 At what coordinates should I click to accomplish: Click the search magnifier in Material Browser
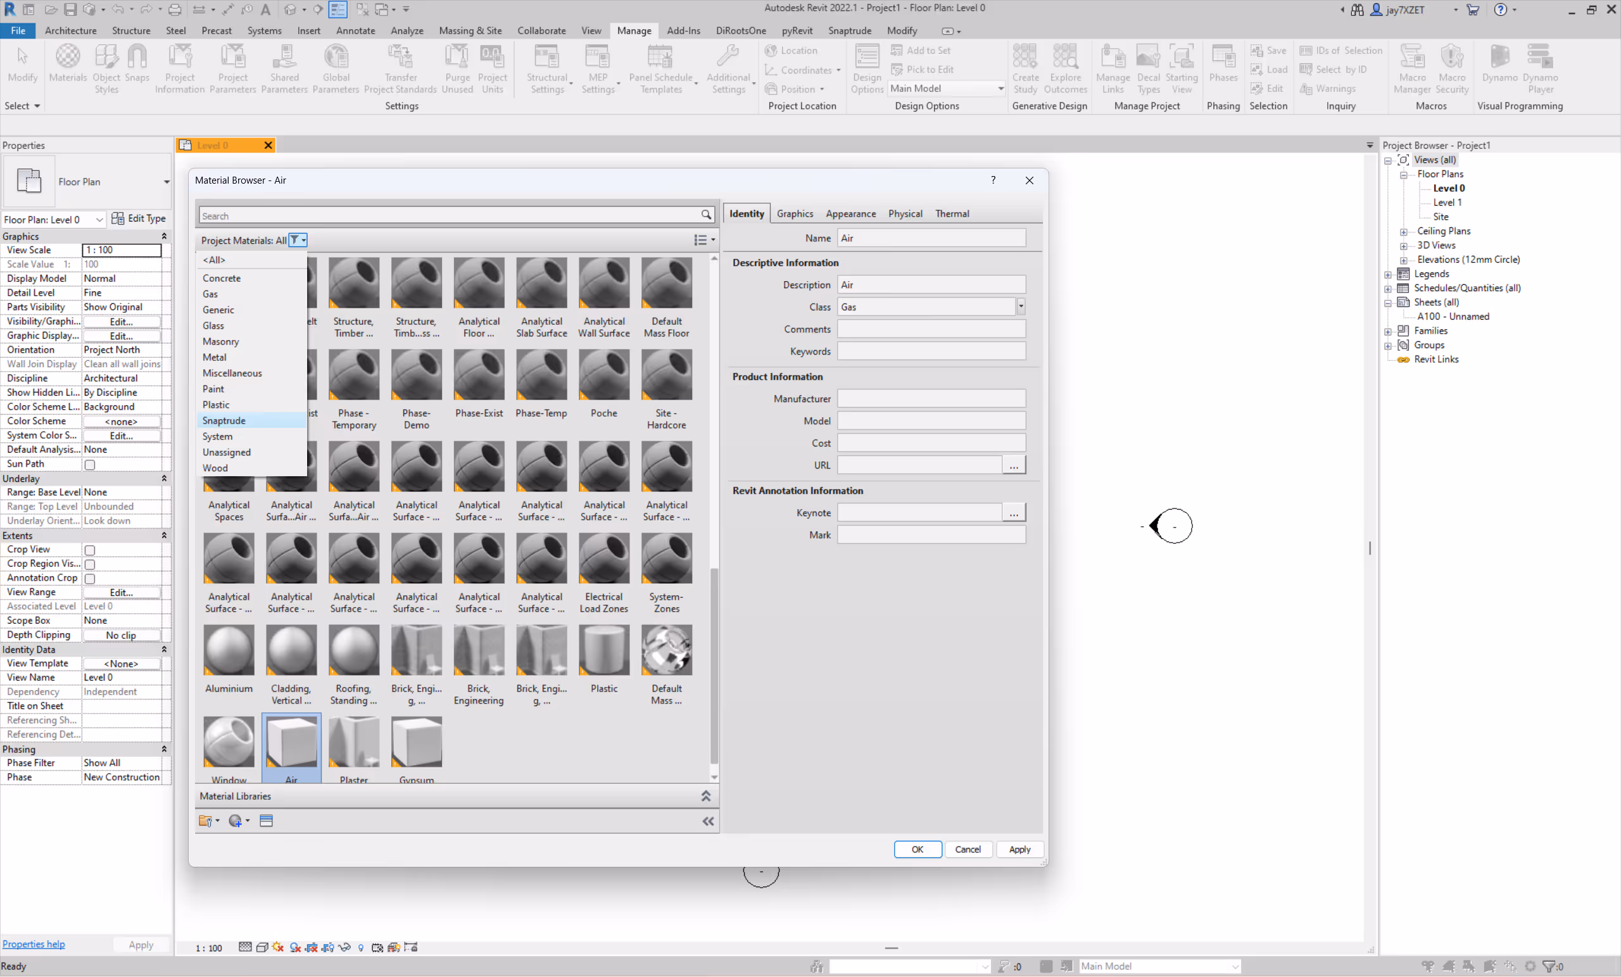click(706, 215)
